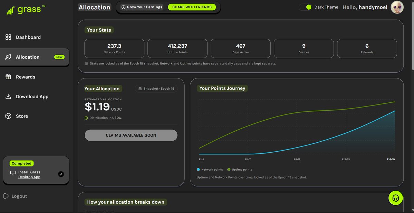Click the E8-11 axis label
Screen dimensions: 414x213
pos(297,160)
